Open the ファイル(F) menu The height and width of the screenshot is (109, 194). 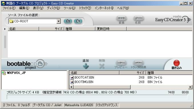click(x=9, y=8)
